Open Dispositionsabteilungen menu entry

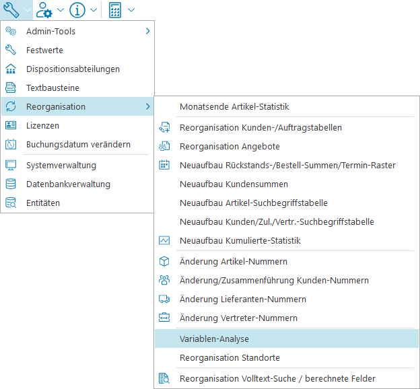[73, 69]
